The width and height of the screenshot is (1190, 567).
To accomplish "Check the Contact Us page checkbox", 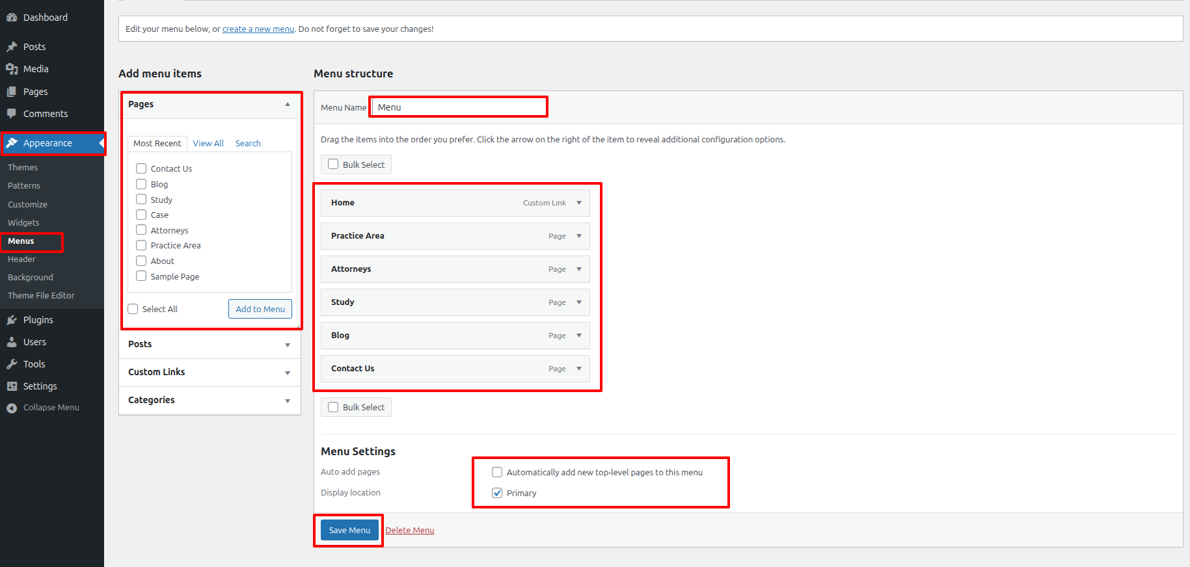I will click(x=141, y=168).
